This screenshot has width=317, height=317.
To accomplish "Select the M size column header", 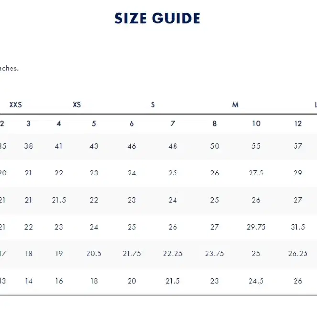I will point(235,105).
